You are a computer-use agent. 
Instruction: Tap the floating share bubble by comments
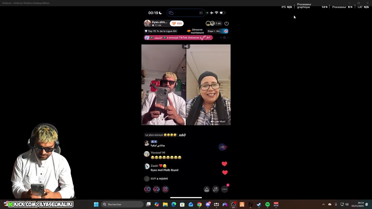[x=223, y=147]
